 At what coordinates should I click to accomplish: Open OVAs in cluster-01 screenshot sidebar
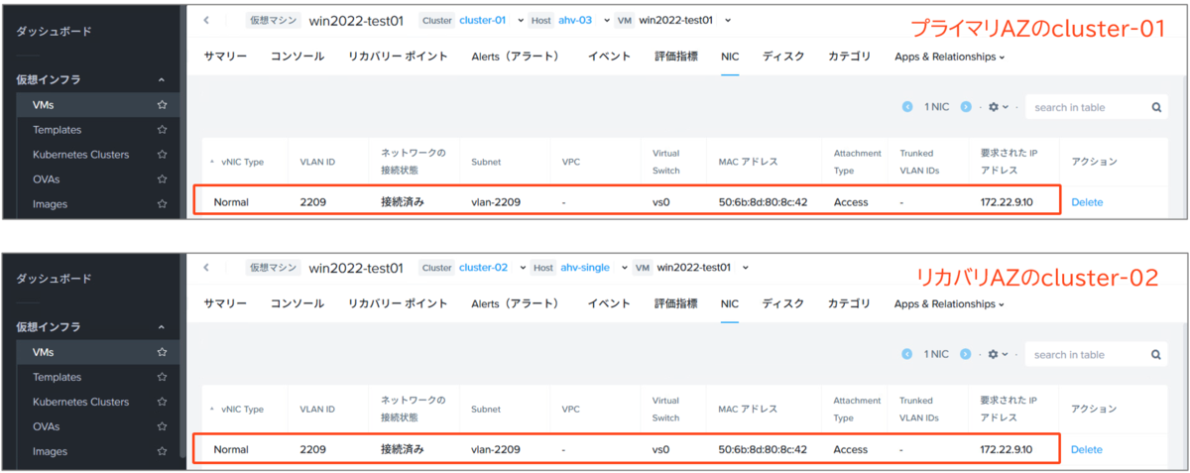click(x=46, y=178)
